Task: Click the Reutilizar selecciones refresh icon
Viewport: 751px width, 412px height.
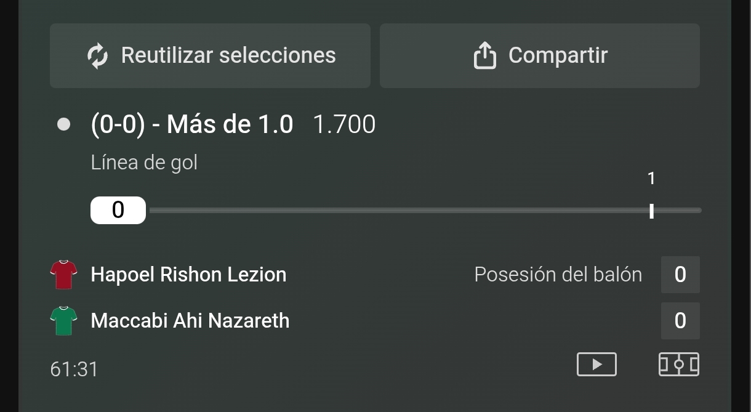Action: (x=98, y=56)
